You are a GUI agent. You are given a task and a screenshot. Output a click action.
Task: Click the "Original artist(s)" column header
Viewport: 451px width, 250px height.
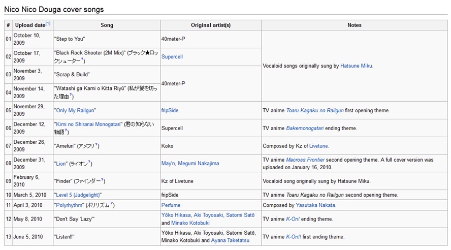tap(211, 25)
